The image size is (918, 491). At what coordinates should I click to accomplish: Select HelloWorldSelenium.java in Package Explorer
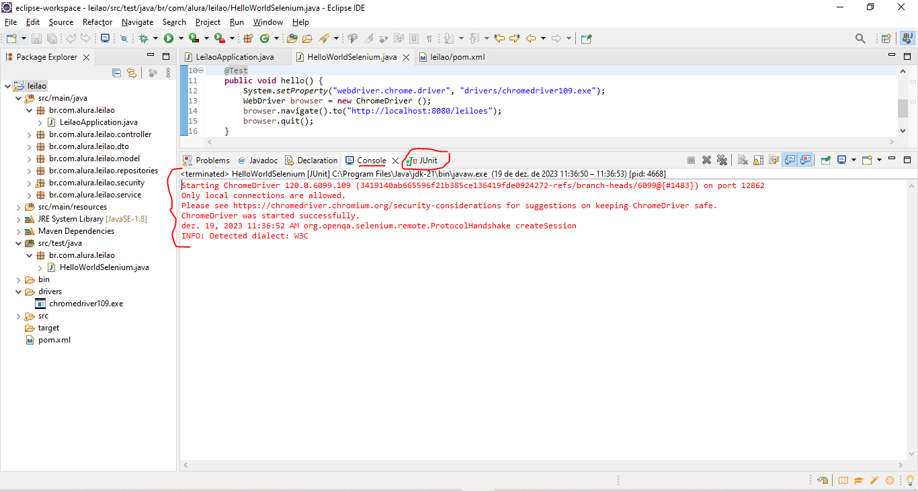click(x=98, y=267)
